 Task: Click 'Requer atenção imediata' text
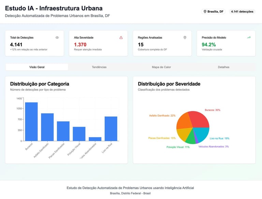click(x=88, y=49)
